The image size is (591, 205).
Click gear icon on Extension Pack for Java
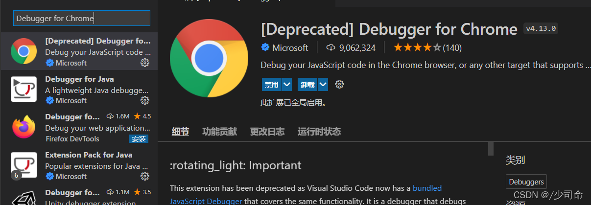pos(144,176)
